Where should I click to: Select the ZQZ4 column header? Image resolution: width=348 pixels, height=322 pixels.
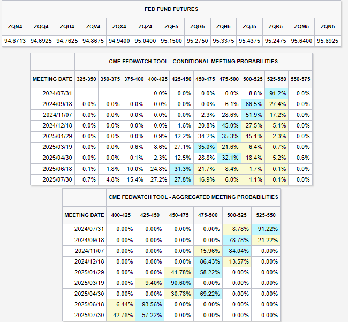[145, 27]
